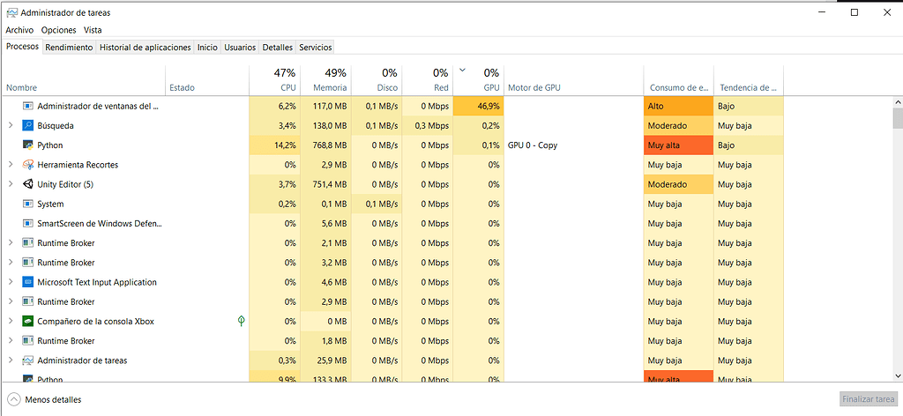Open the Servicios tab
Image resolution: width=903 pixels, height=416 pixels.
pyautogui.click(x=315, y=48)
